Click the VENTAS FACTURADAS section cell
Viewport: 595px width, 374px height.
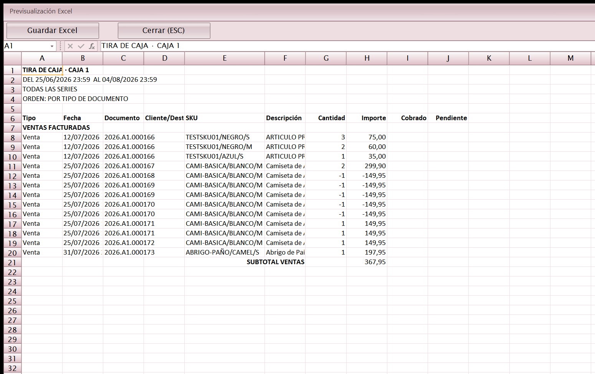pyautogui.click(x=42, y=127)
